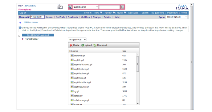Click the file list scroll down arrow
Screen dimensions: 212x112
(x=138, y=104)
